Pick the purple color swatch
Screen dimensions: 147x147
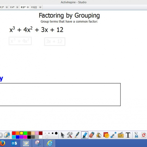tap(21, 137)
